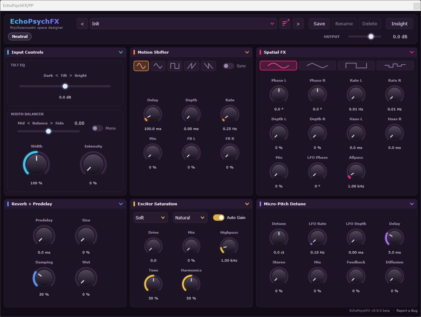Choose sine LFO shape in Spatial FX

278,66
